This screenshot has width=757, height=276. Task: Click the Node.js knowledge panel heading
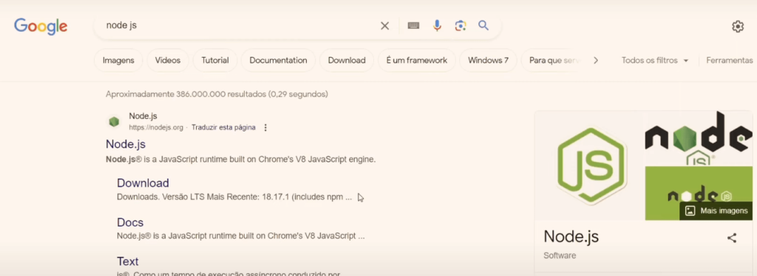click(571, 236)
